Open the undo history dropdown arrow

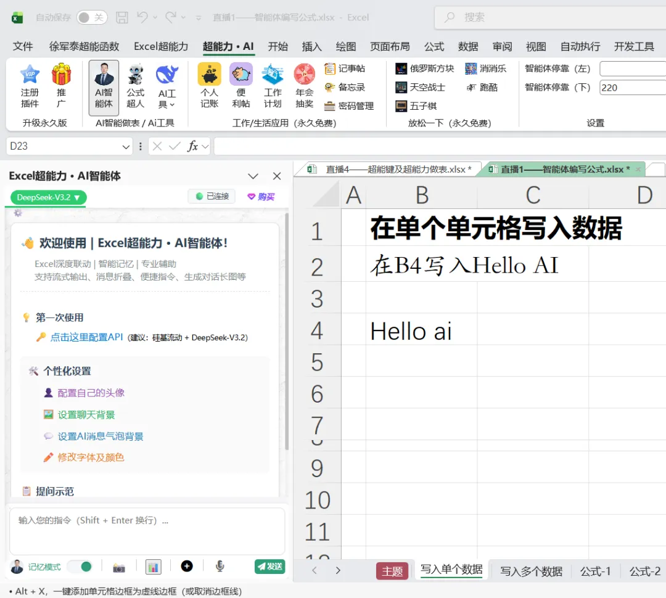click(155, 17)
